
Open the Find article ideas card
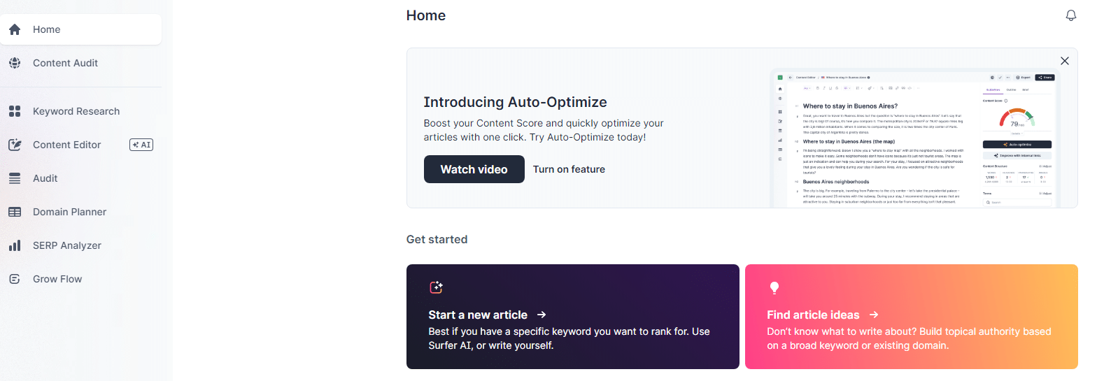coord(911,317)
